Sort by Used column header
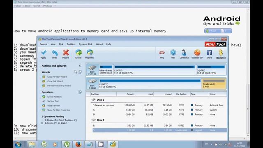 (144, 94)
